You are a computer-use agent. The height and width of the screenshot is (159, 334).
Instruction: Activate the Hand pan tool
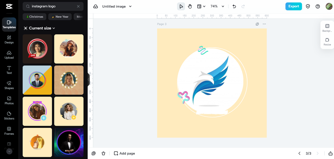pyautogui.click(x=190, y=6)
